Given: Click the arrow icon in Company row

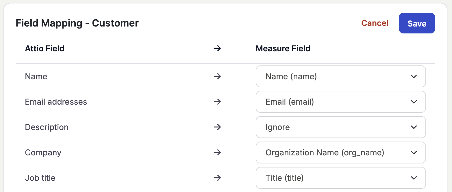Looking at the screenshot, I should [217, 153].
